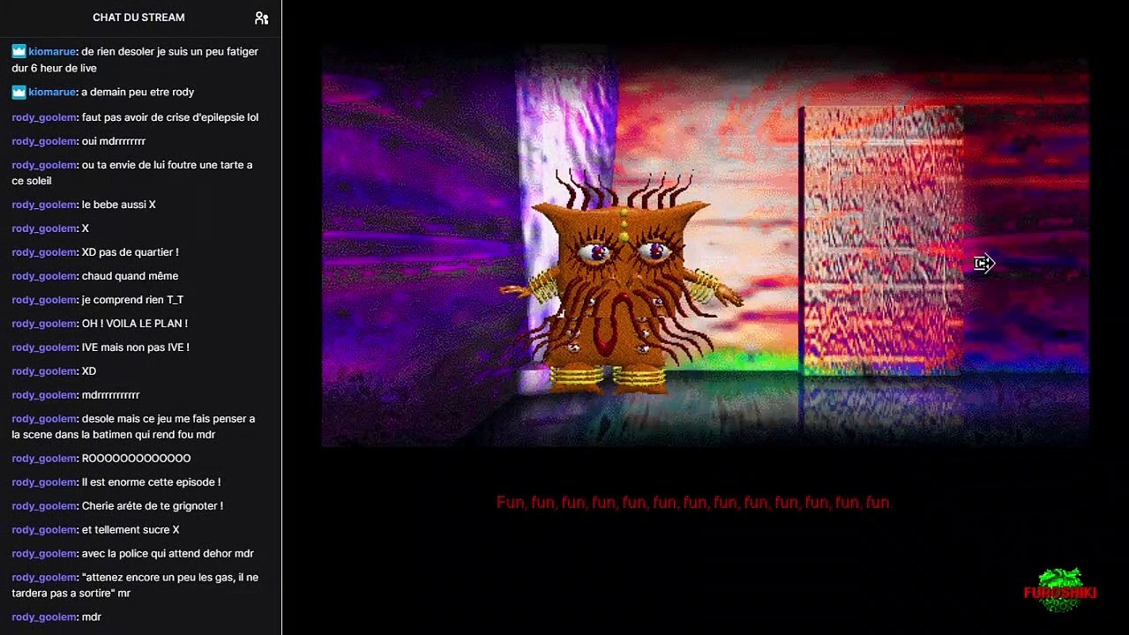Click the glitchy door panel in the game
The width and height of the screenshot is (1129, 635).
(x=882, y=240)
